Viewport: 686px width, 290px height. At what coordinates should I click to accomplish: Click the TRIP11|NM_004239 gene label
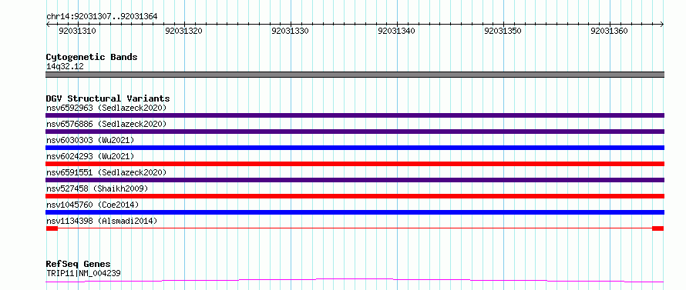(x=83, y=273)
